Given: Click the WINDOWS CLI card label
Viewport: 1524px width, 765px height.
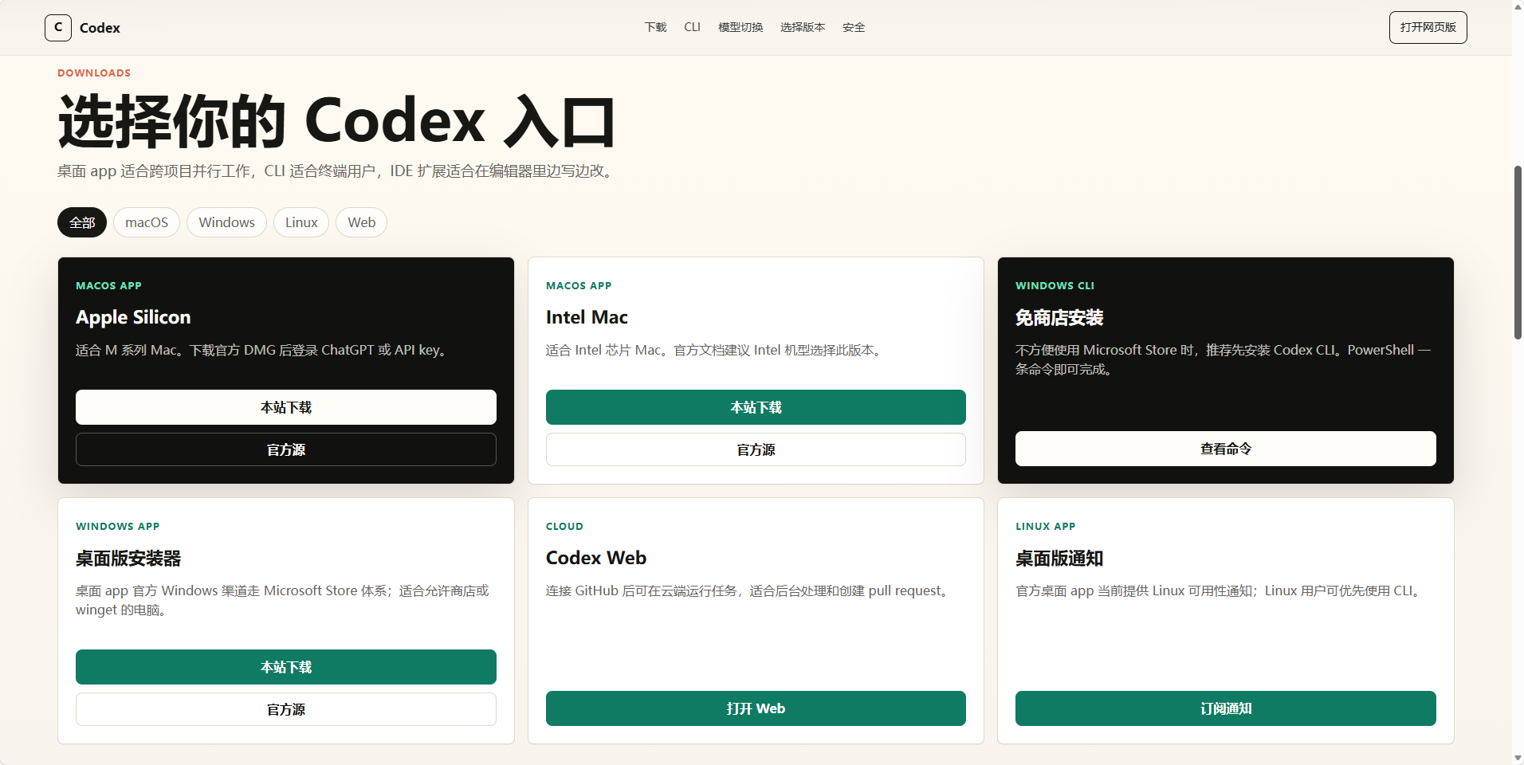Looking at the screenshot, I should tap(1055, 285).
